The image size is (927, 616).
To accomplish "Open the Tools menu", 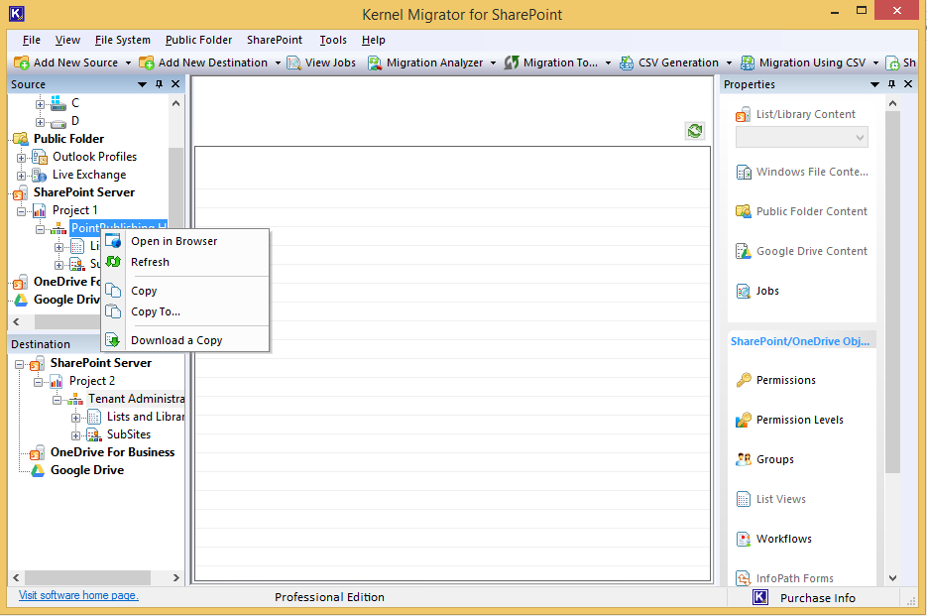I will click(x=333, y=40).
